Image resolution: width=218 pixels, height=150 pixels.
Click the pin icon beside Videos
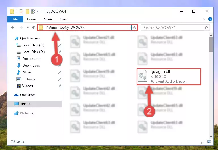(60, 86)
